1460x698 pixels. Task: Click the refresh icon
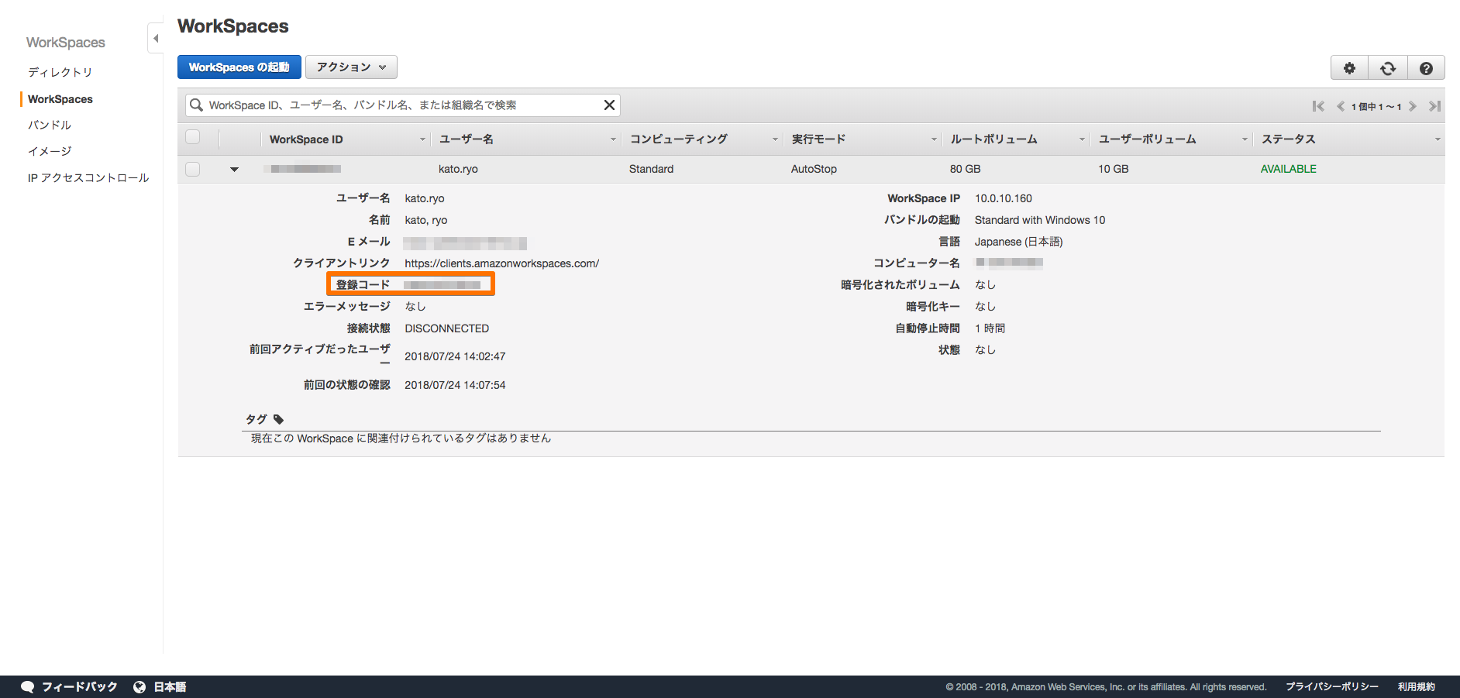point(1388,67)
